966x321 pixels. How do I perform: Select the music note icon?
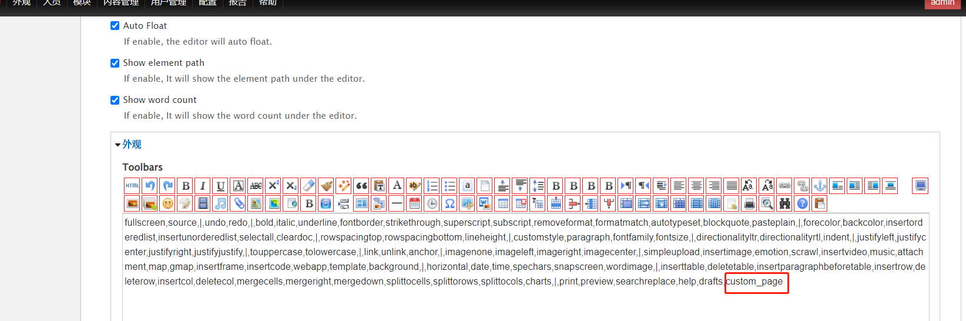tap(220, 203)
